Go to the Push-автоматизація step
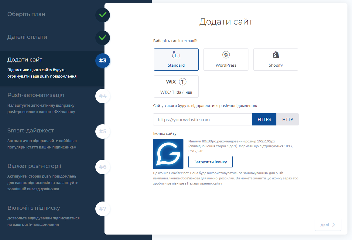This screenshot has width=352, height=240. coord(36,95)
